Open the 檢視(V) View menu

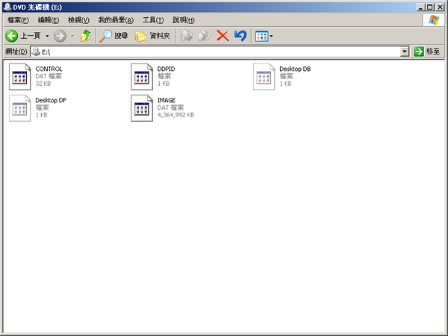point(78,20)
